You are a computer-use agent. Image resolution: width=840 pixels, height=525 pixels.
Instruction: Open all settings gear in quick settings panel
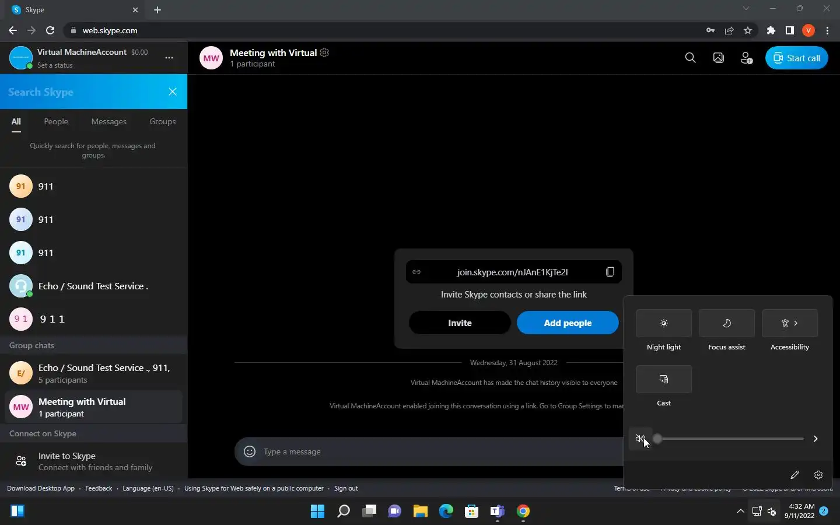818,475
